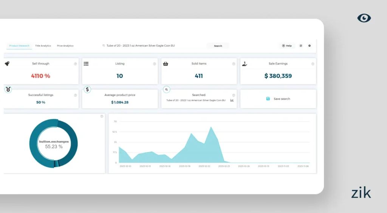
Task: Click the product search input field
Action: [151, 46]
